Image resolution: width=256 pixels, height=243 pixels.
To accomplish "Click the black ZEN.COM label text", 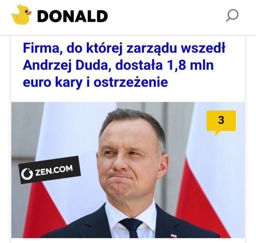I will pos(54,171).
